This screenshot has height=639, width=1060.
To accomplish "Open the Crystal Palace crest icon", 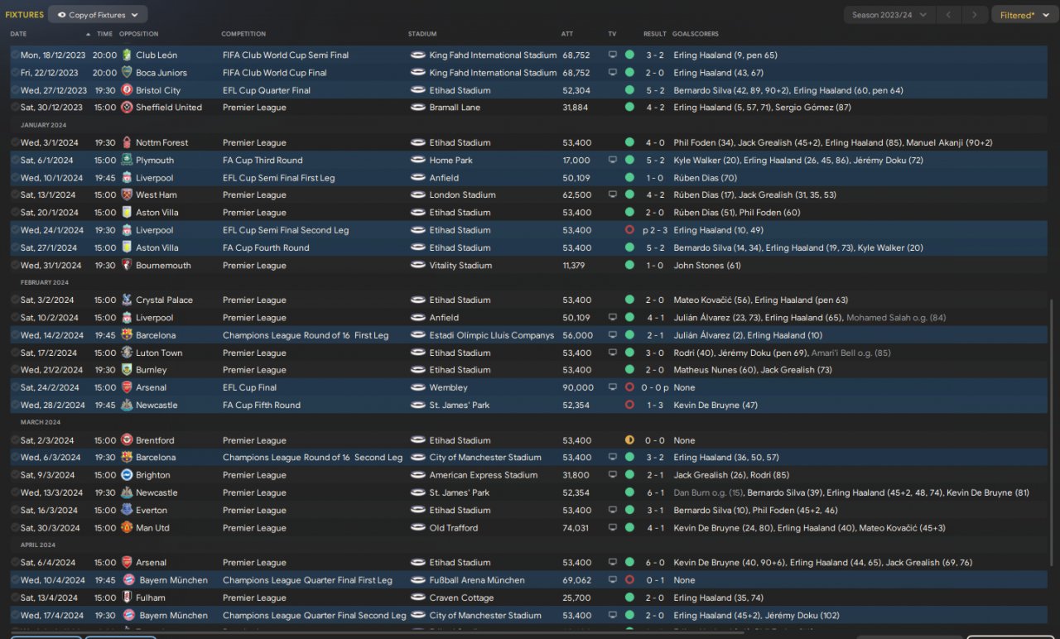I will (x=127, y=300).
